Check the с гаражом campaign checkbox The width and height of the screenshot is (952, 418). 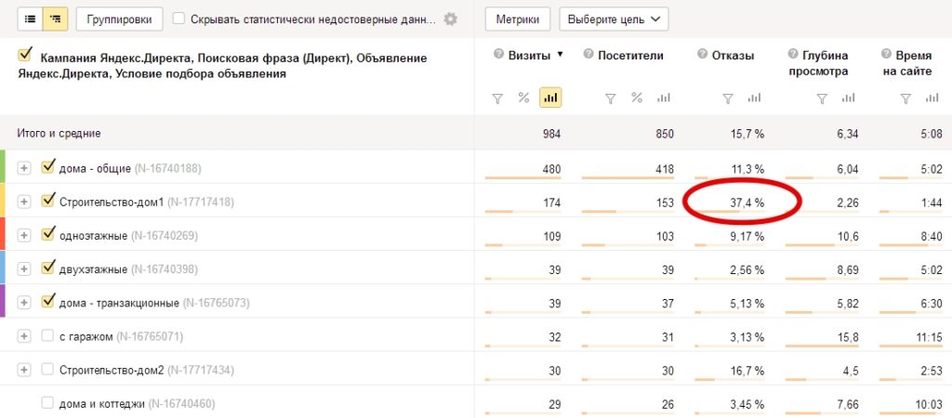[47, 335]
